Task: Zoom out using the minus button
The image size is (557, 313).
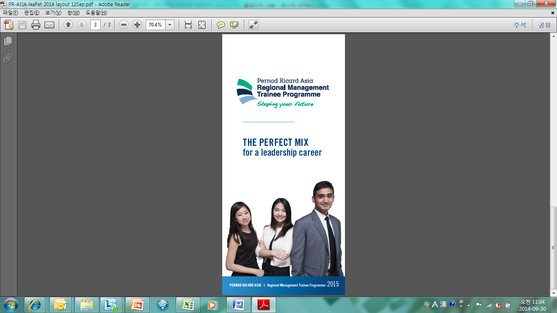Action: [x=124, y=25]
